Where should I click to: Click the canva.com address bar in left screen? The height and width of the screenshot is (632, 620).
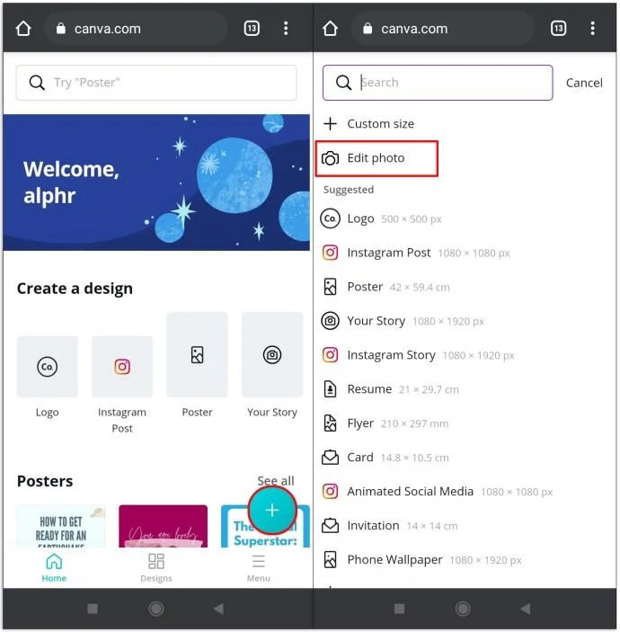tap(137, 29)
